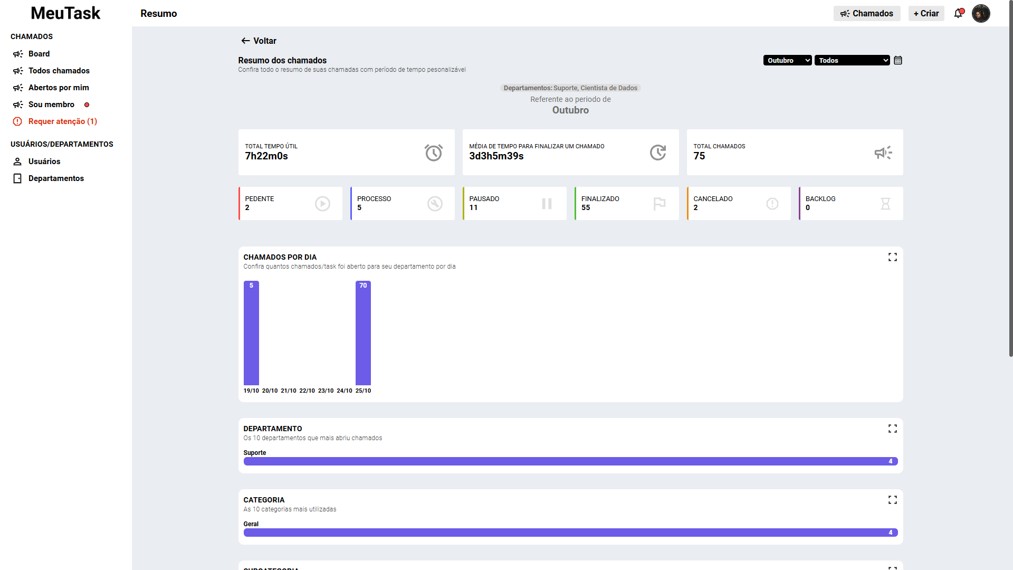Navigate to Departamentos in sidebar
This screenshot has width=1013, height=570.
pos(56,178)
